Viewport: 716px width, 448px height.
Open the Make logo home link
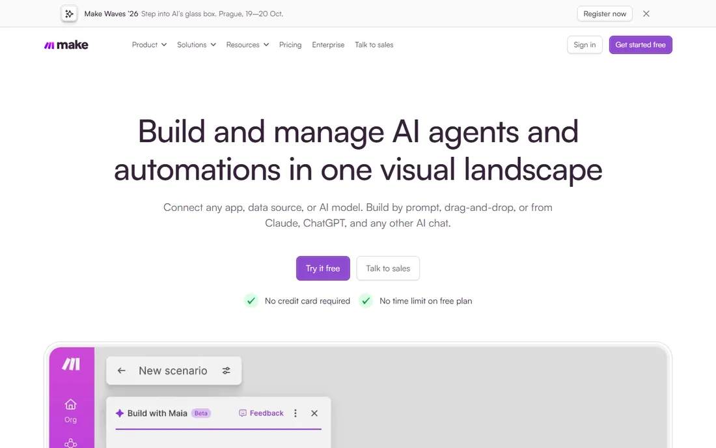pos(66,45)
